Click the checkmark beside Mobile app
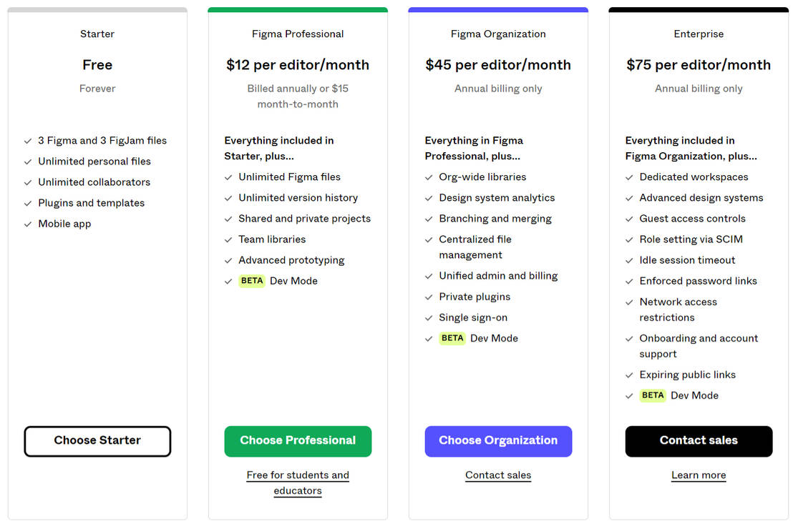This screenshot has height=526, width=793. 28,224
